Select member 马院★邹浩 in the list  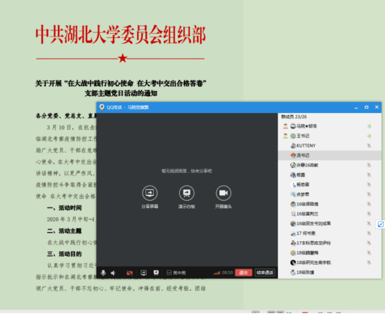(306, 126)
